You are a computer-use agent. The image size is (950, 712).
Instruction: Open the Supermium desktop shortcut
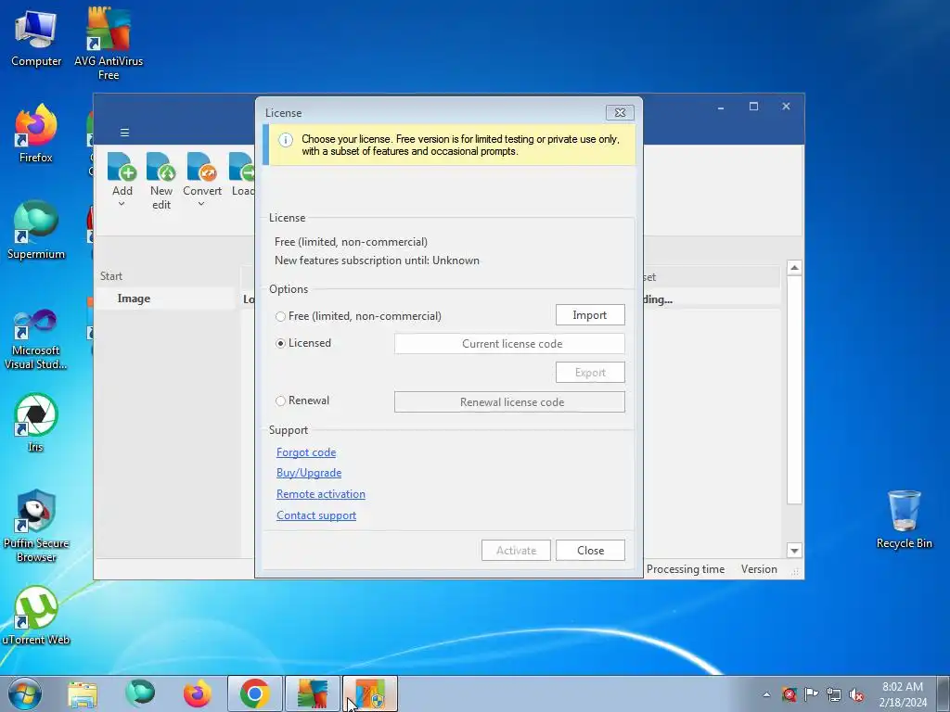click(x=36, y=230)
